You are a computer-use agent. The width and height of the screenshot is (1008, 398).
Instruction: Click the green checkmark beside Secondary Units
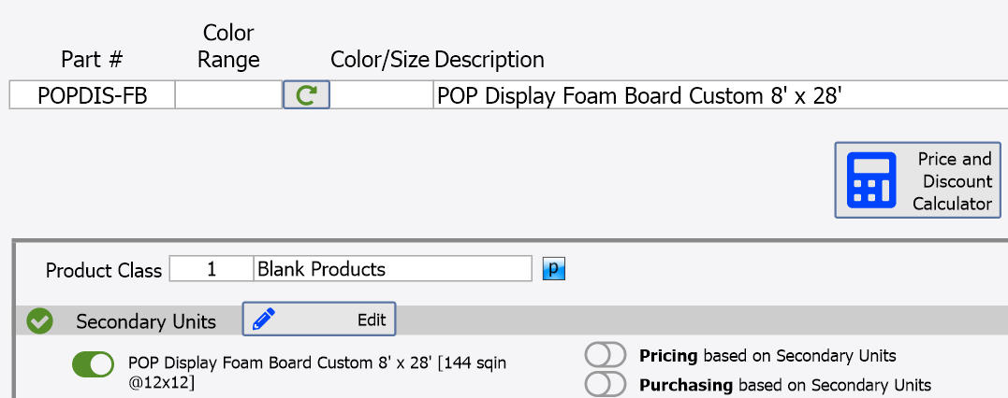(40, 321)
